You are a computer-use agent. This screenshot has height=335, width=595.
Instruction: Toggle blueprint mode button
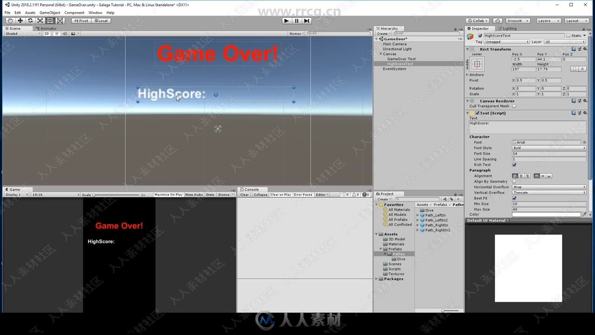coord(574,69)
